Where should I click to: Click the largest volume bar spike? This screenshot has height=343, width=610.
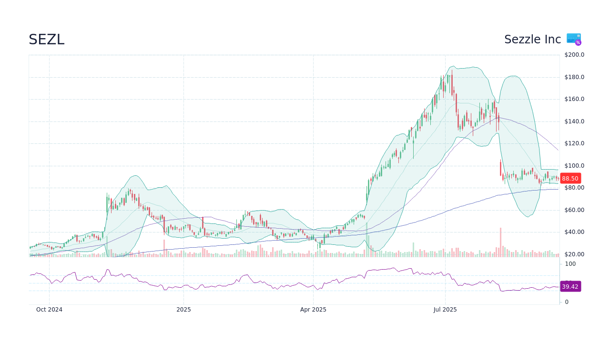click(x=499, y=241)
